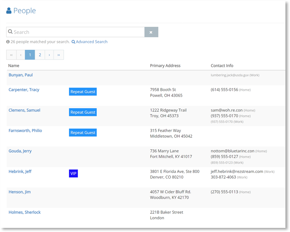Click email sam@woh.re.con
Screen dimensions: 290x232
pos(227,110)
